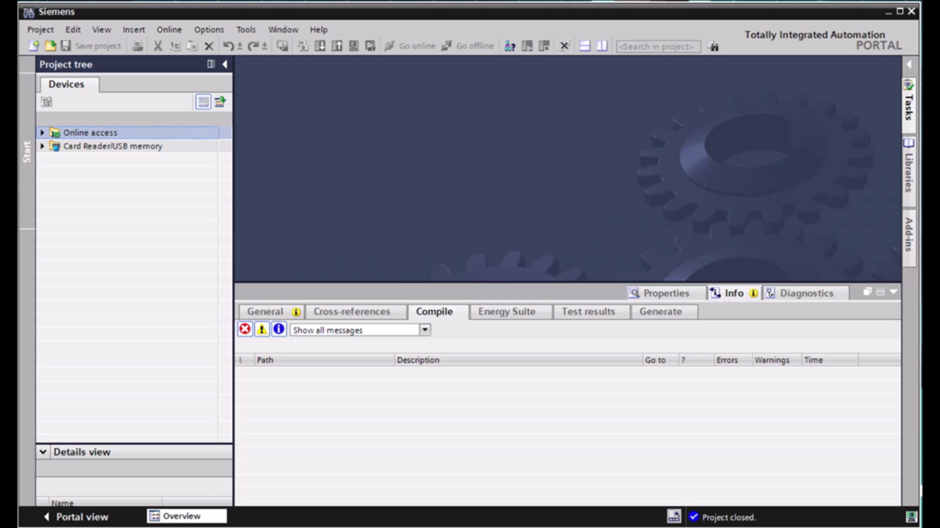
Task: Click the Accessible devices icon in toolbar
Action: pos(510,46)
